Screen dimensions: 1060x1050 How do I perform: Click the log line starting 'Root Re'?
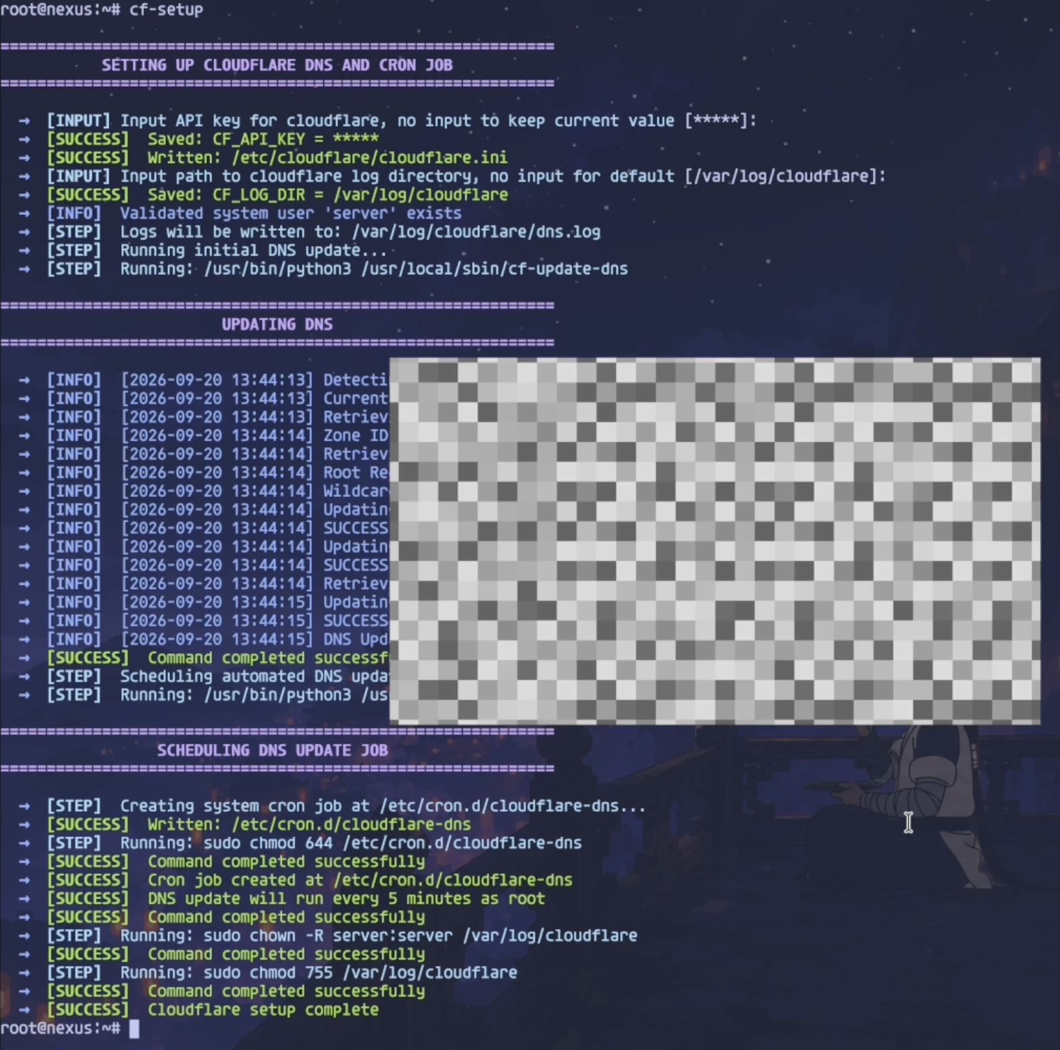pyautogui.click(x=203, y=473)
